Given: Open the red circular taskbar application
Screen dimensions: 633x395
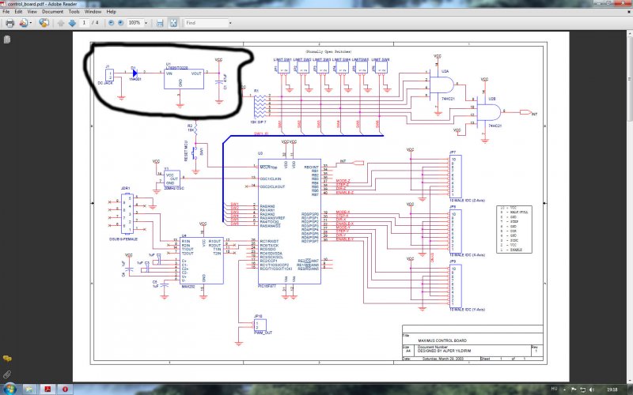Looking at the screenshot, I should tap(65, 389).
